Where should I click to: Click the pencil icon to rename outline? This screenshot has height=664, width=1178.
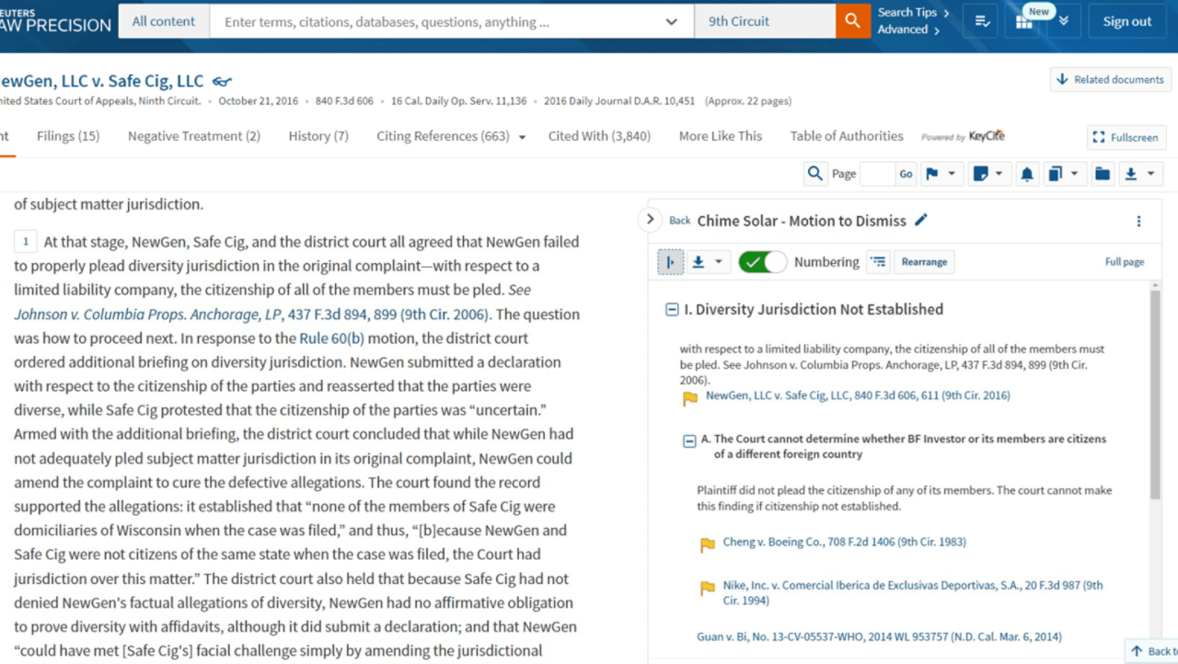coord(921,221)
